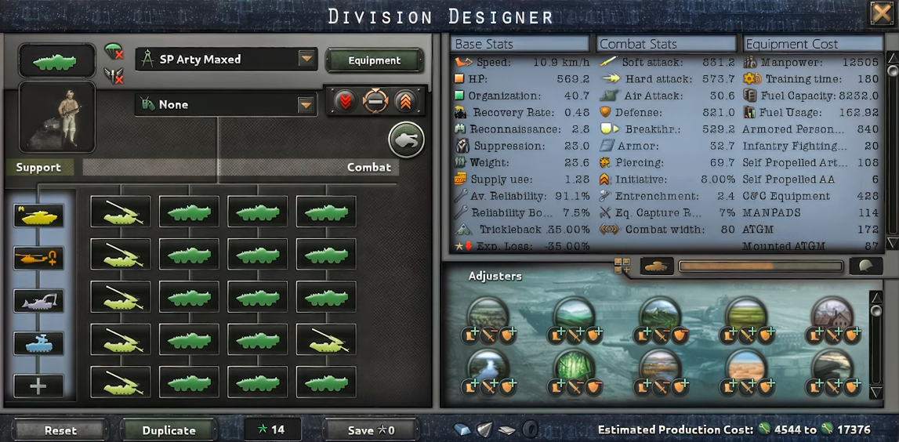Image resolution: width=899 pixels, height=442 pixels.
Task: Click the stats panel scrollbar down arrow
Action: pyautogui.click(x=891, y=244)
